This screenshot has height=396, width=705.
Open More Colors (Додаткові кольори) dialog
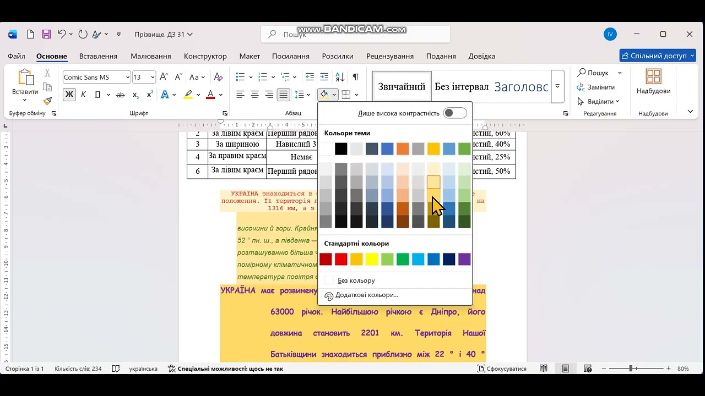pyautogui.click(x=395, y=295)
